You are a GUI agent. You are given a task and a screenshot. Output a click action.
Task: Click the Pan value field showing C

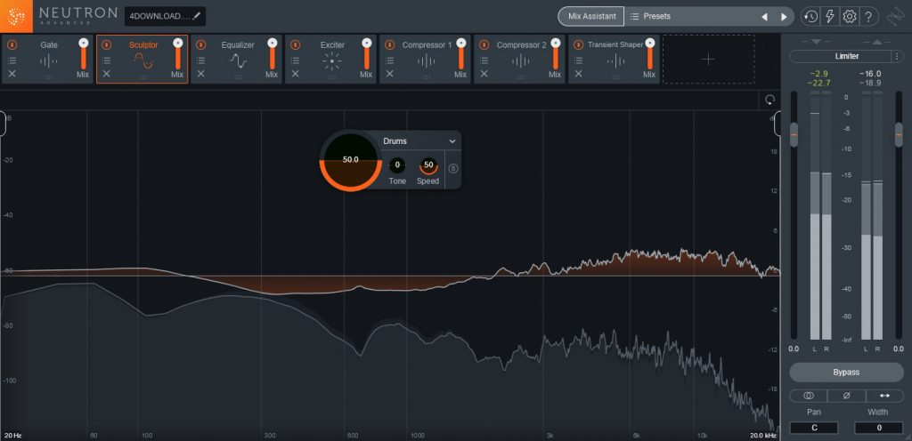[x=814, y=428]
